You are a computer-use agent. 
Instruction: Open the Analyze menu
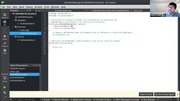(x=38, y=7)
